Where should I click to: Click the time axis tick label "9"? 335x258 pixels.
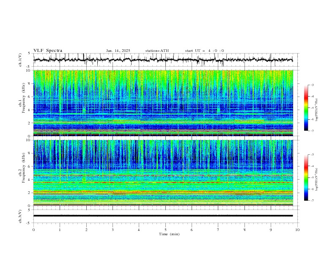[x=271, y=230]
